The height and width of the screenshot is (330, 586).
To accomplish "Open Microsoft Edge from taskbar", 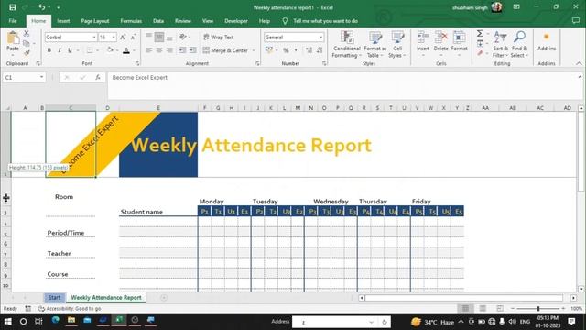I will pyautogui.click(x=55, y=320).
